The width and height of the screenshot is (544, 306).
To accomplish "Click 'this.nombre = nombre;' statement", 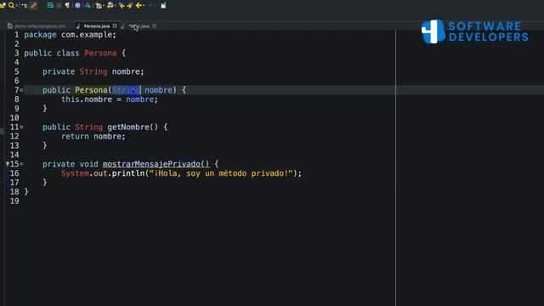I will 110,99.
